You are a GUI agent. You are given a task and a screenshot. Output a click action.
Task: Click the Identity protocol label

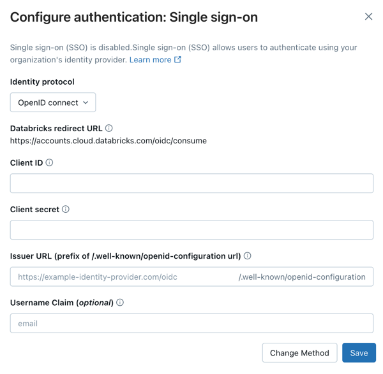42,82
